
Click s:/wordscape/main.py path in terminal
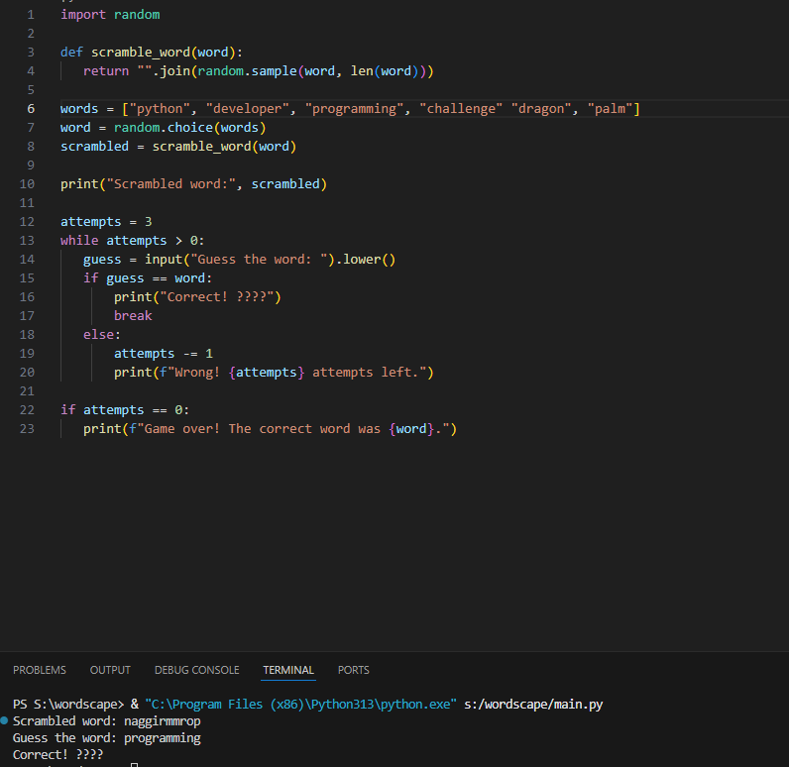click(x=533, y=705)
